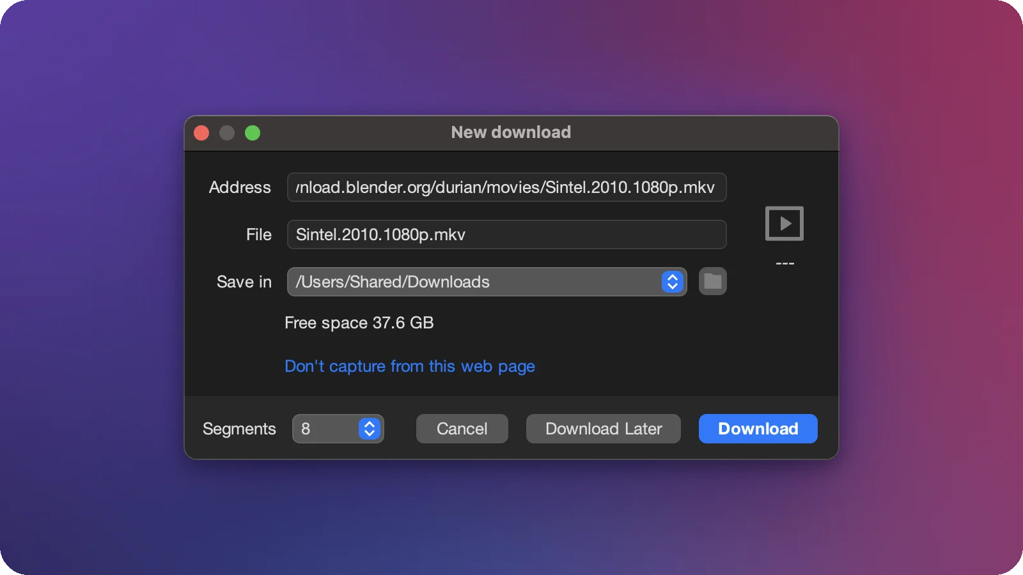The height and width of the screenshot is (575, 1023).
Task: Click the File name field
Action: (506, 234)
